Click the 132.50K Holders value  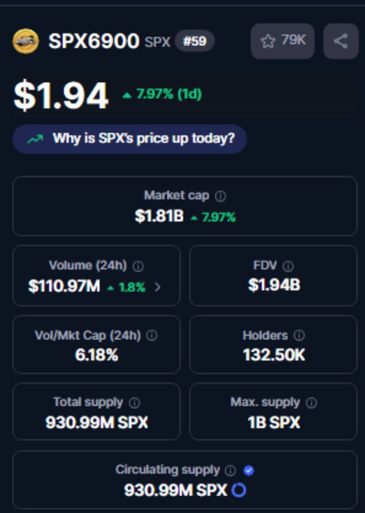274,355
